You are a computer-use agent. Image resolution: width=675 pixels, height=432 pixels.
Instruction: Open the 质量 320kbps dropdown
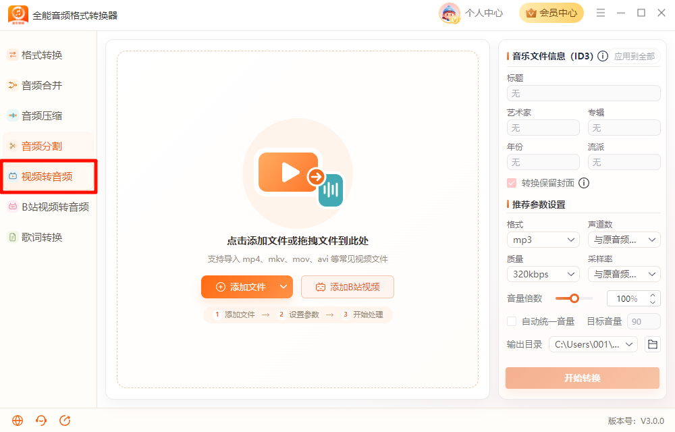[x=543, y=274]
